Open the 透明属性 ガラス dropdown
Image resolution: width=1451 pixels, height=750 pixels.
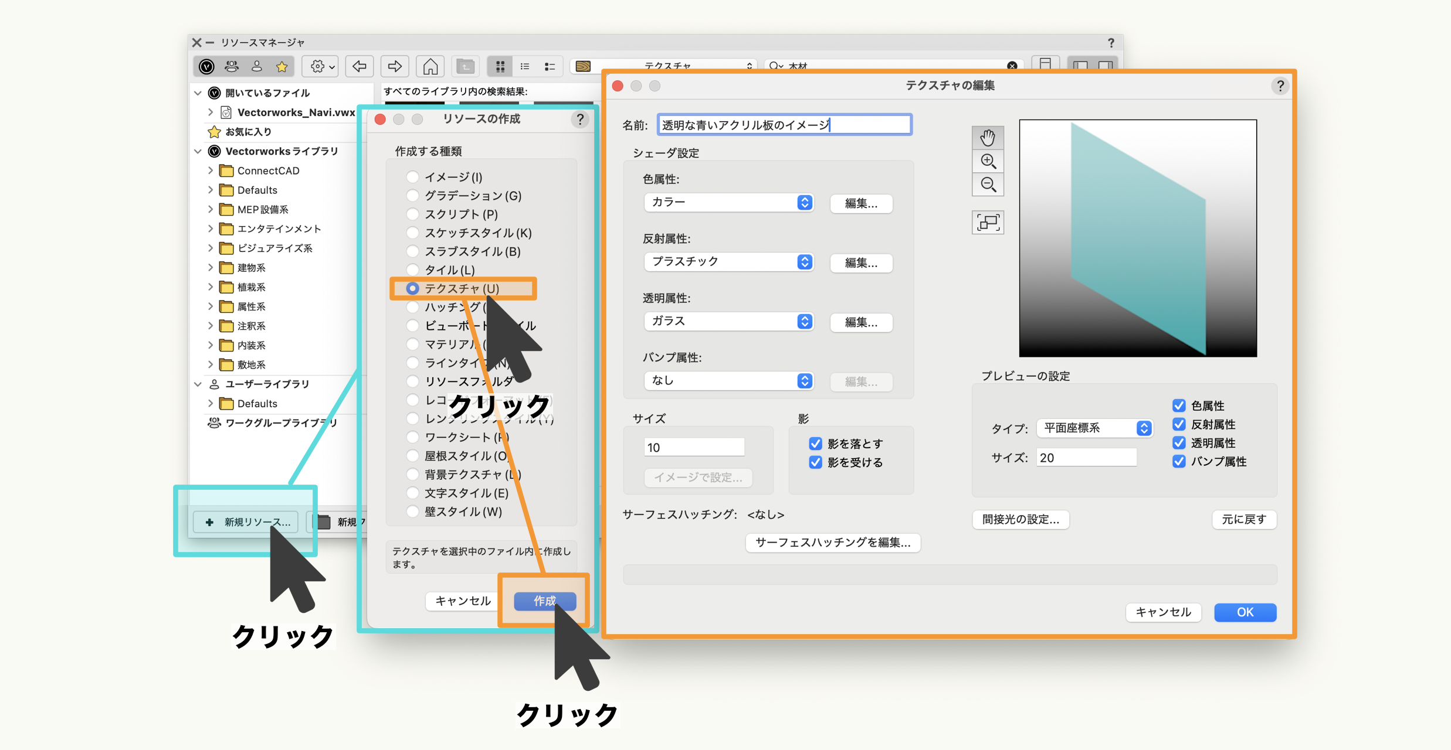click(728, 321)
